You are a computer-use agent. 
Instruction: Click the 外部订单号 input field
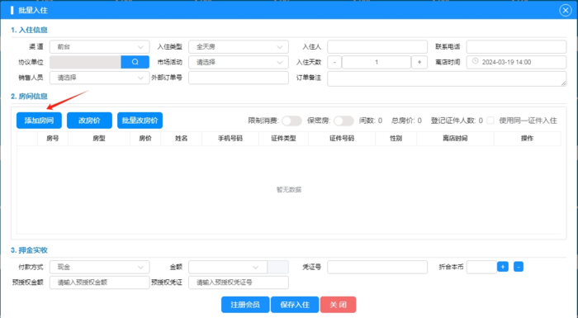(x=239, y=78)
